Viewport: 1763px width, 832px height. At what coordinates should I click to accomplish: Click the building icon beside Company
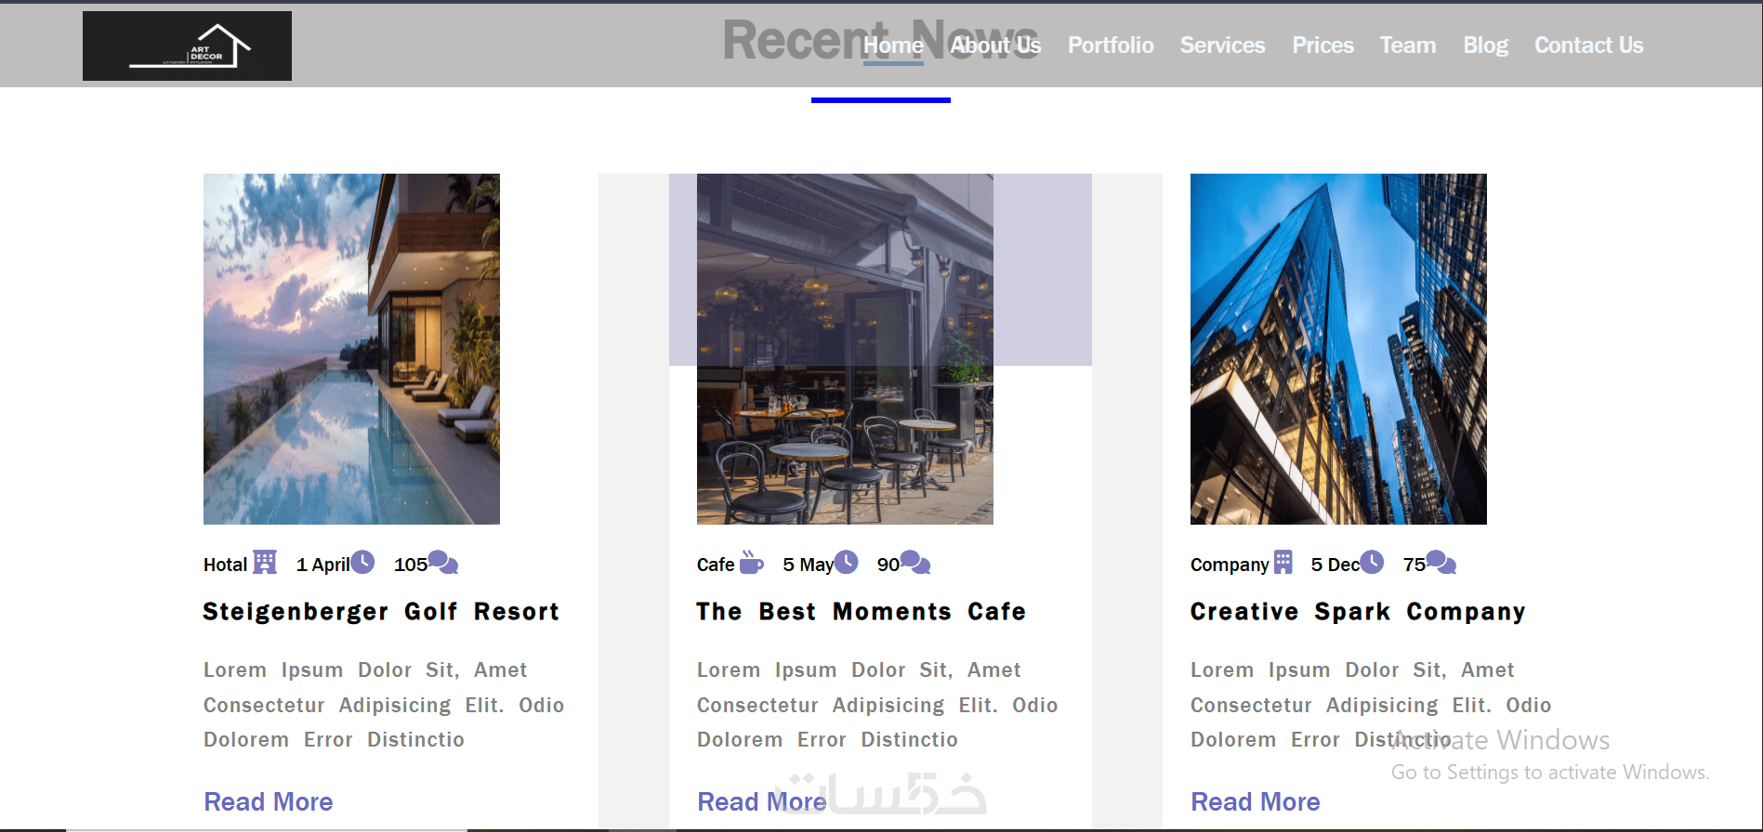(1283, 562)
